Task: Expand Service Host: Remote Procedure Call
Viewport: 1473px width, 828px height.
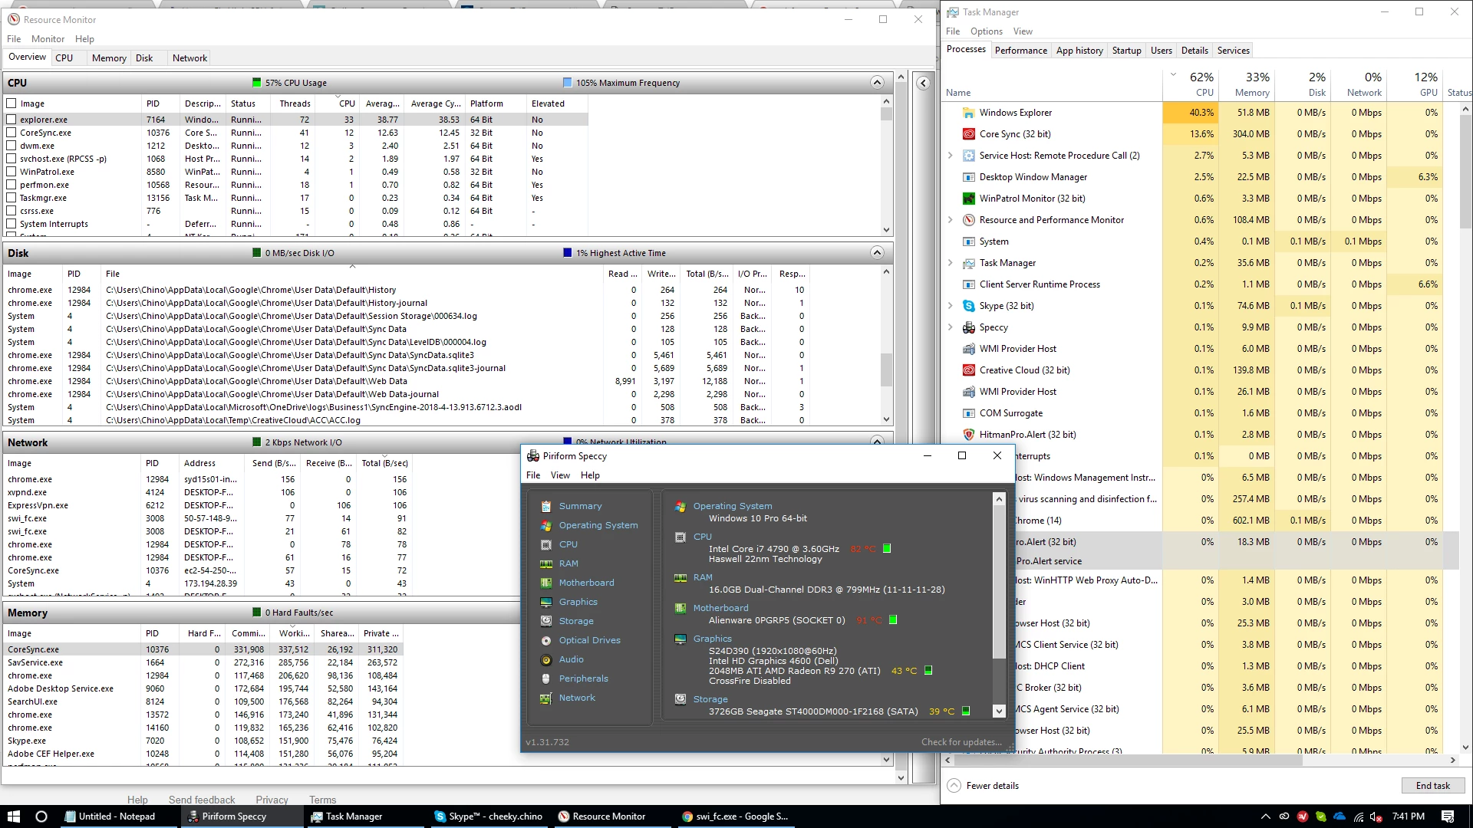Action: [x=951, y=156]
